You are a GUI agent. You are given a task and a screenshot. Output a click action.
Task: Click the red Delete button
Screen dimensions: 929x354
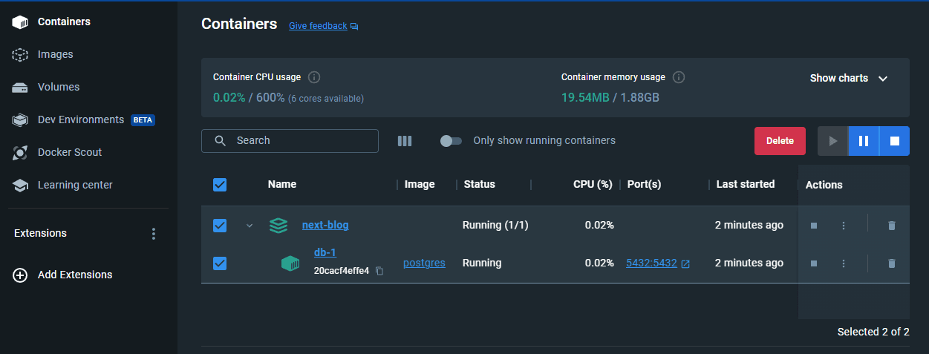(x=780, y=141)
